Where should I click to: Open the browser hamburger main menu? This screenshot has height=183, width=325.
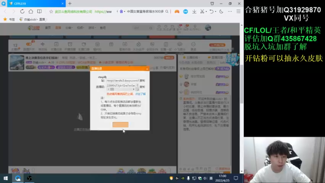[238, 12]
